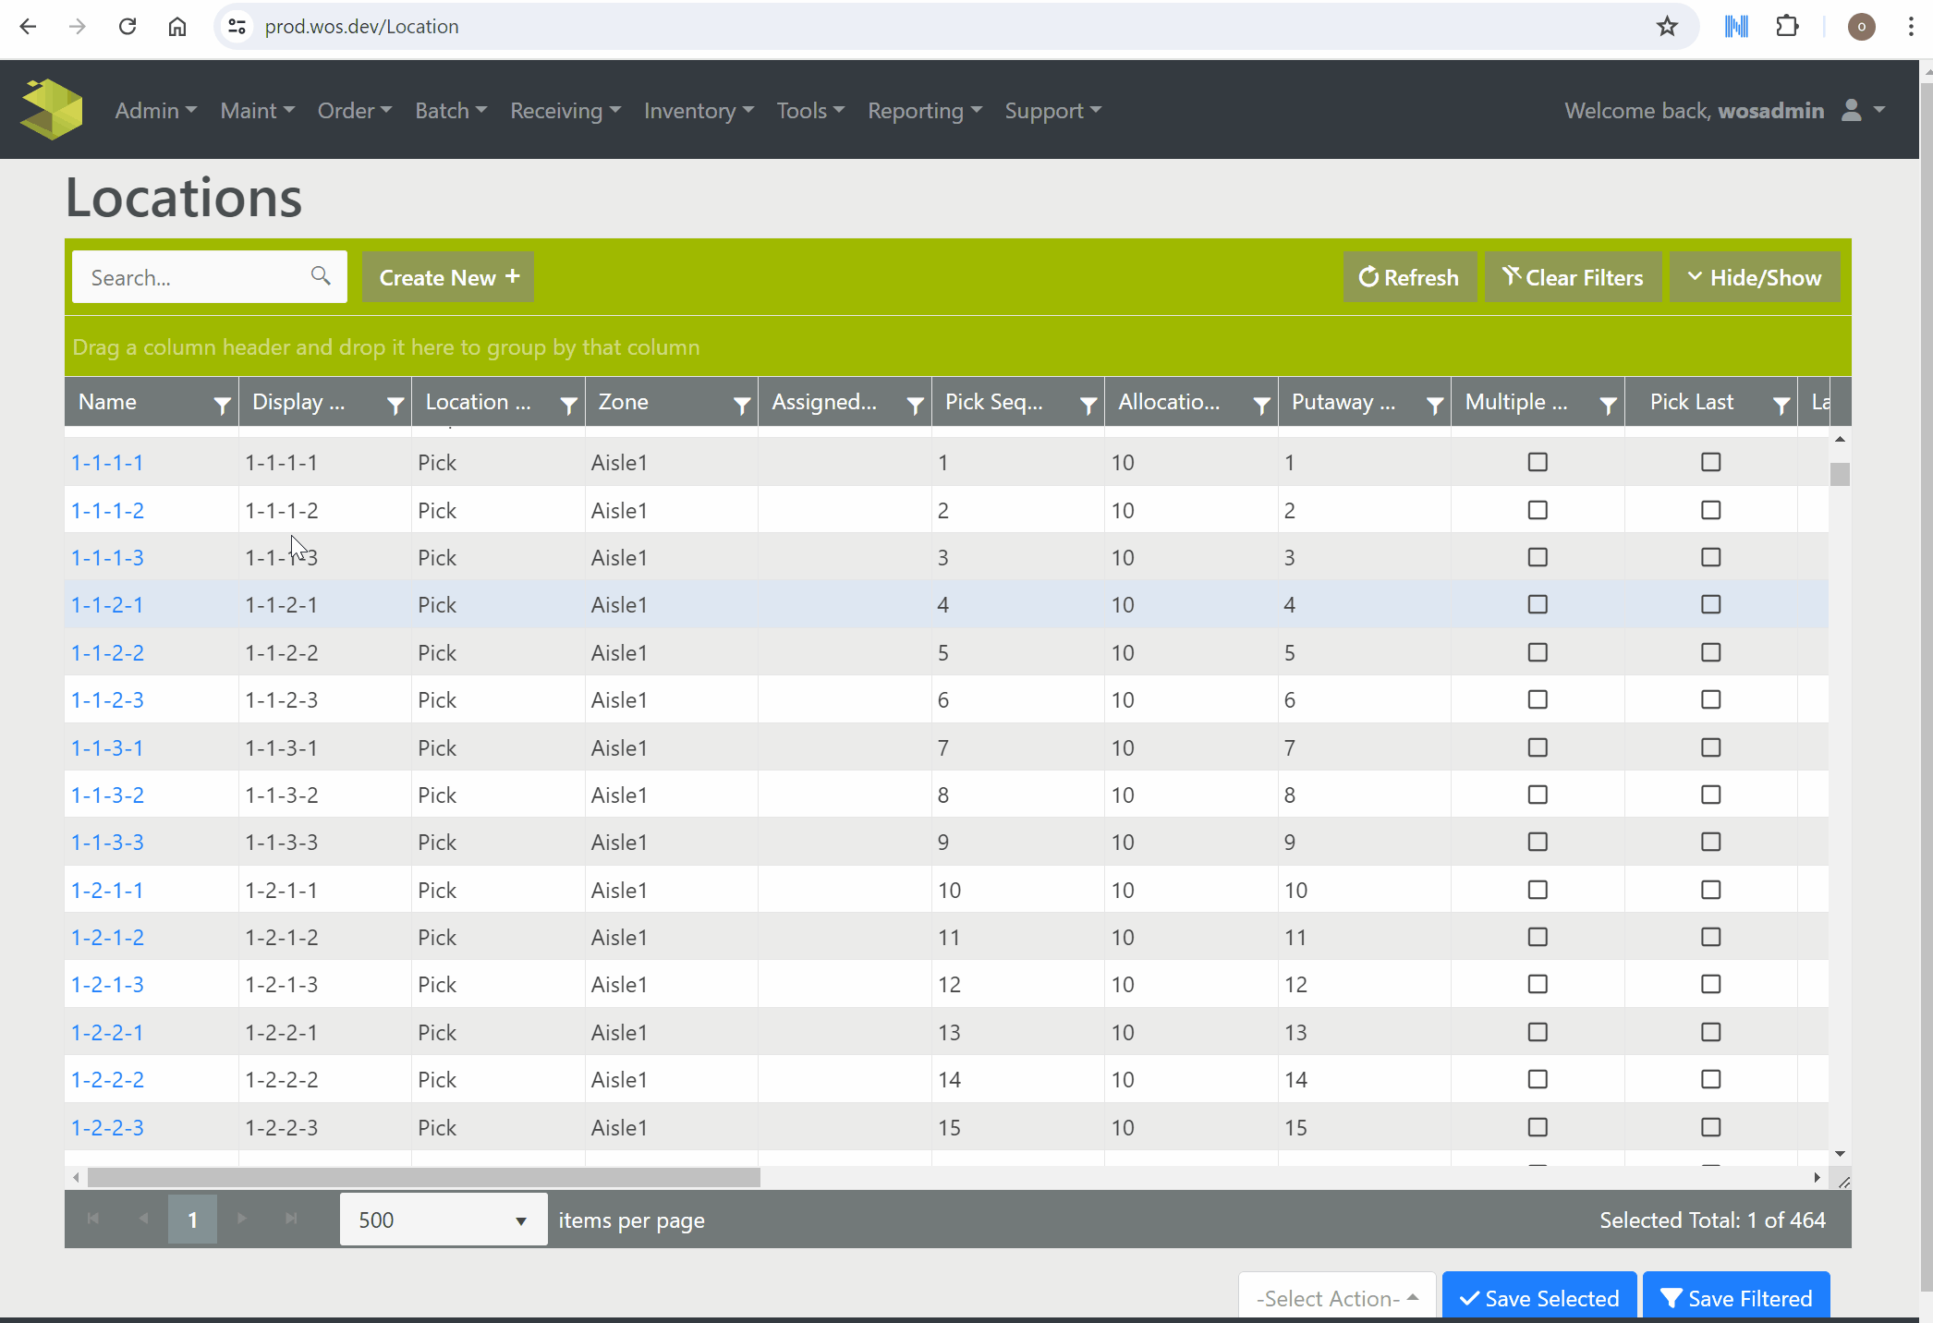Click the horizontal scrollbar thumb of the grid
Viewport: 1933px width, 1323px height.
(423, 1177)
